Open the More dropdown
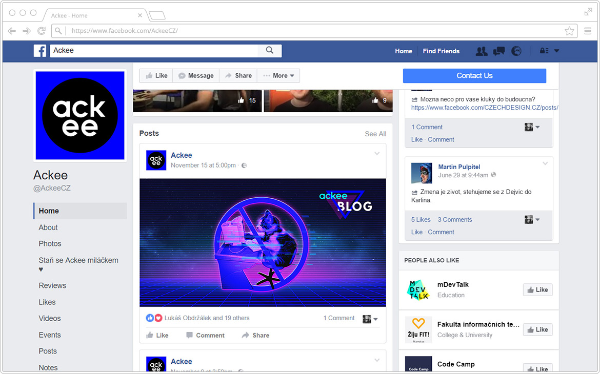The height and width of the screenshot is (374, 600). pyautogui.click(x=278, y=75)
